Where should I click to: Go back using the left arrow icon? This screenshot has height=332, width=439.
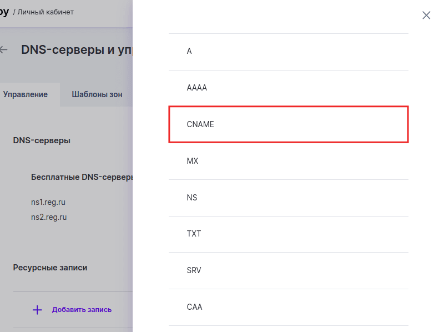4,50
